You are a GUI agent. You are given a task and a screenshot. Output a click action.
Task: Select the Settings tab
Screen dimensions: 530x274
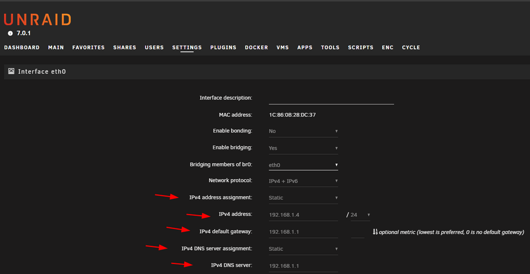coord(187,48)
